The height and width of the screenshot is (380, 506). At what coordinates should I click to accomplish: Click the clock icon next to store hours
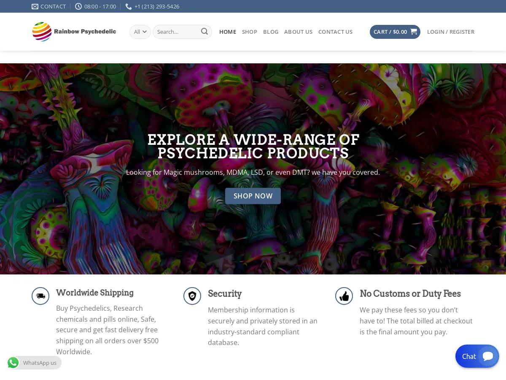pyautogui.click(x=78, y=6)
